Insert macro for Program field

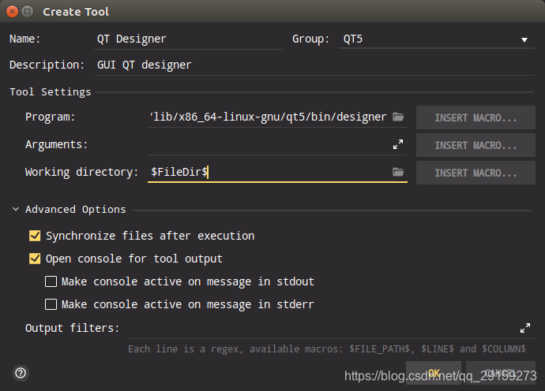point(475,117)
